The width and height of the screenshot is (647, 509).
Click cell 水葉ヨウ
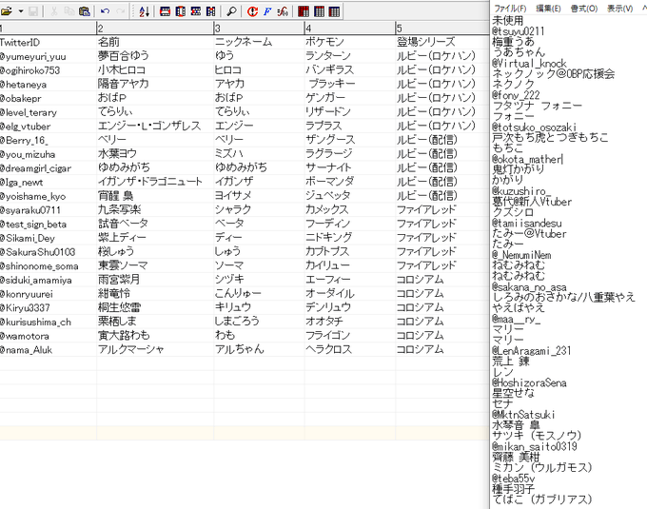(x=155, y=154)
